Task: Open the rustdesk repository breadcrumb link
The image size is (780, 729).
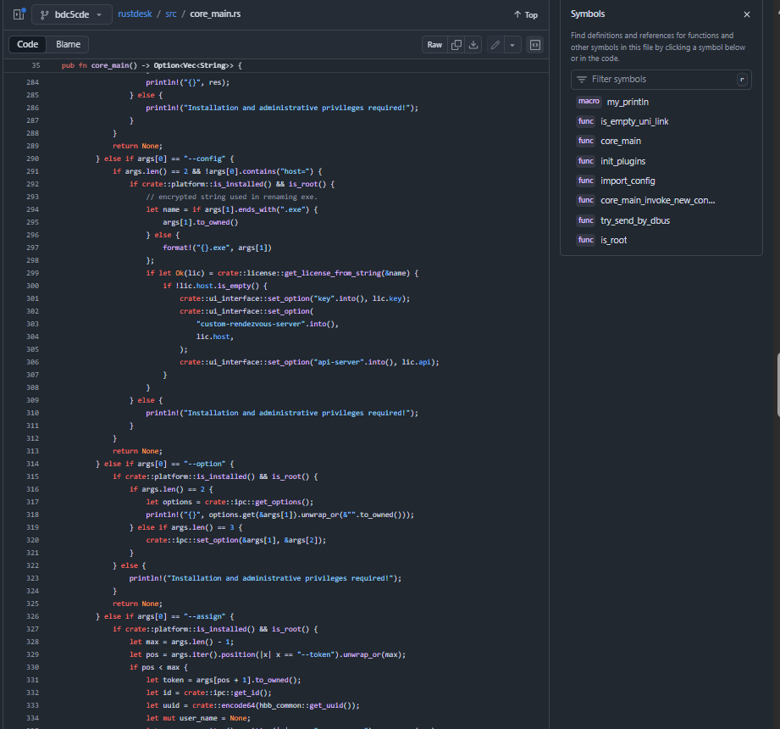Action: 135,14
